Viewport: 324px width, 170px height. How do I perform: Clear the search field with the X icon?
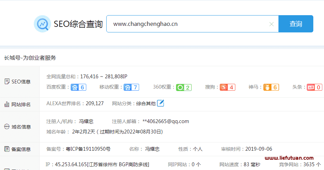pyautogui.click(x=272, y=24)
